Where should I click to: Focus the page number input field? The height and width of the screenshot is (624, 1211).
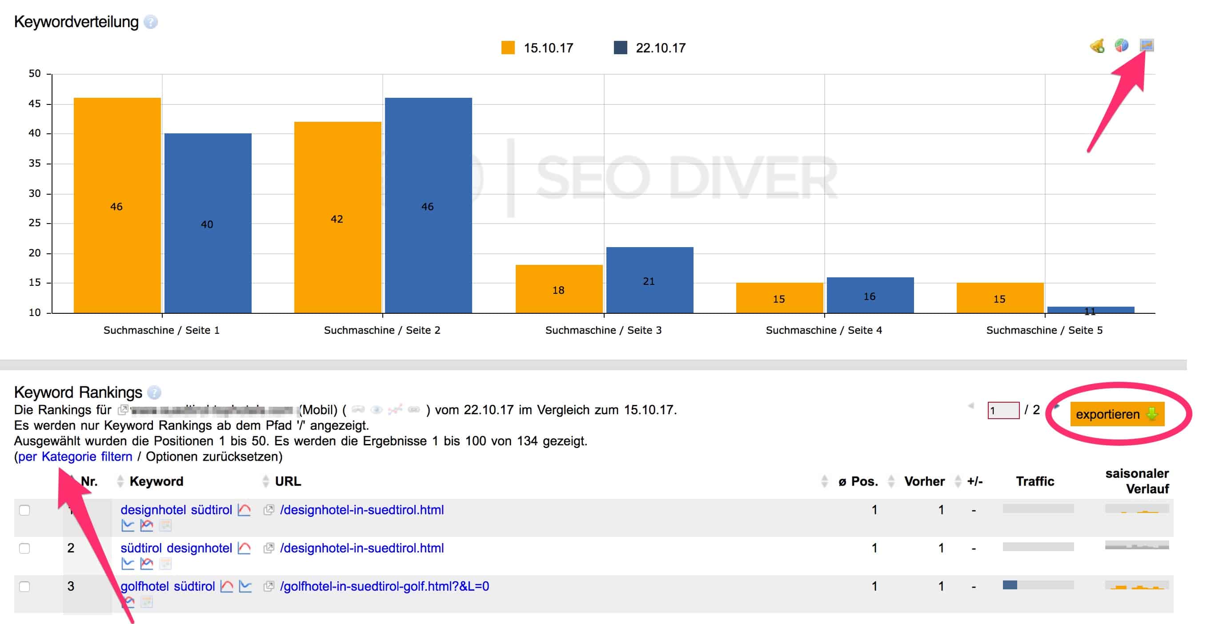pos(1003,410)
